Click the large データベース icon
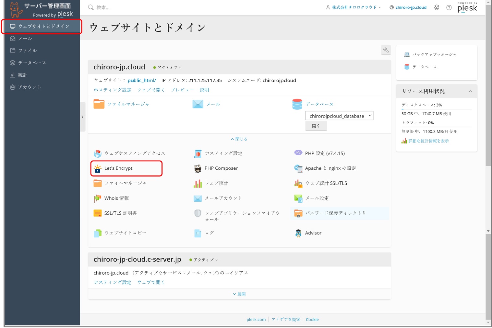The width and height of the screenshot is (492, 328). point(297,104)
